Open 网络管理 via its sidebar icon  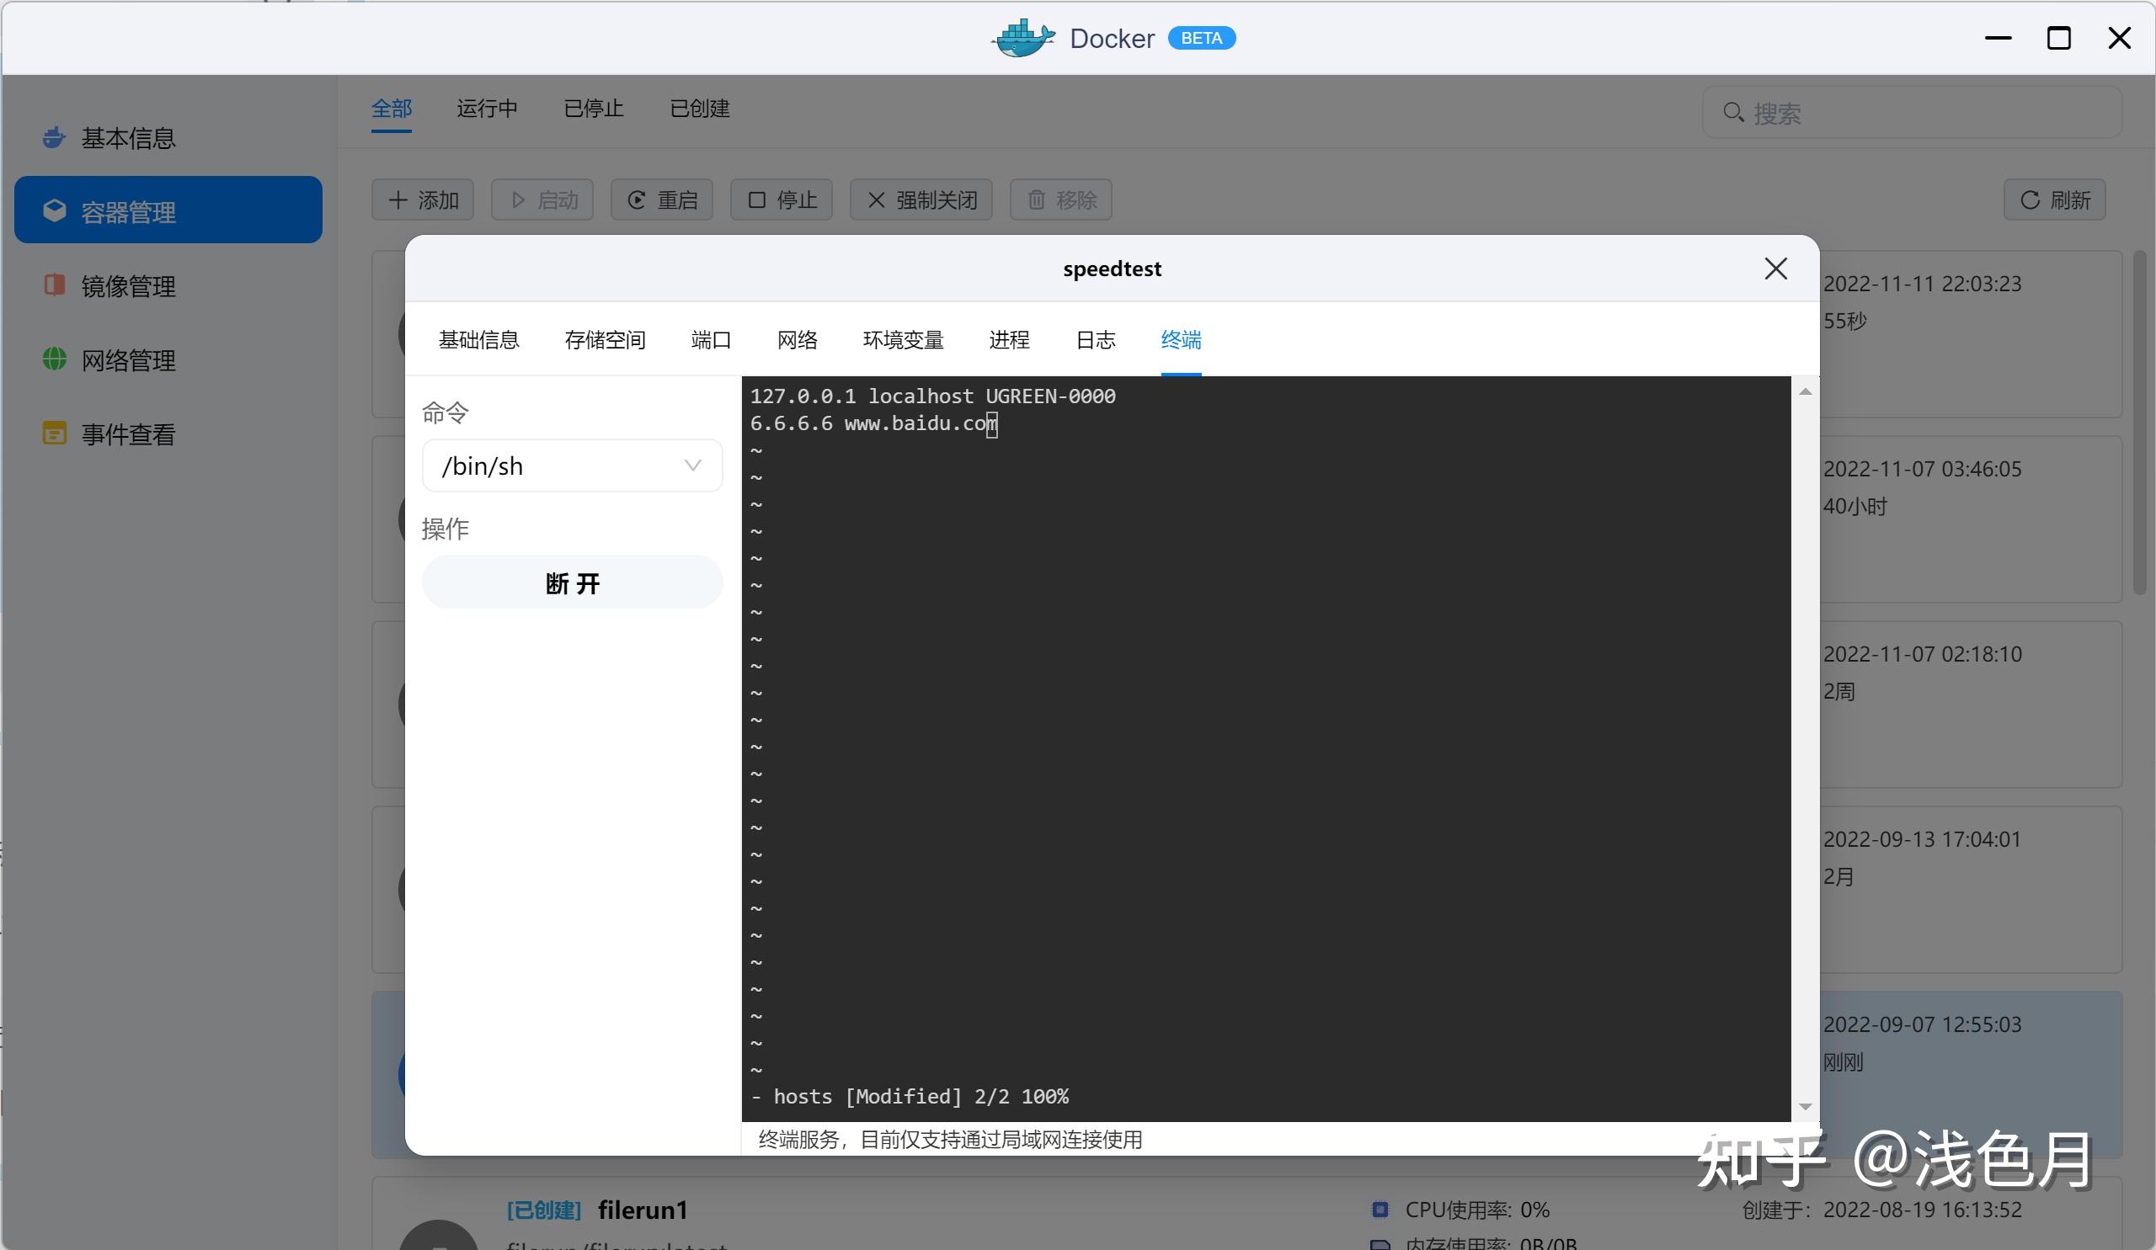coord(54,359)
